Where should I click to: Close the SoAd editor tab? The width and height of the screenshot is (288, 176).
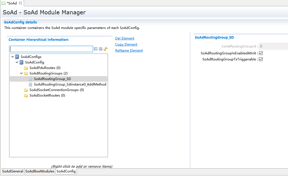tap(20, 3)
